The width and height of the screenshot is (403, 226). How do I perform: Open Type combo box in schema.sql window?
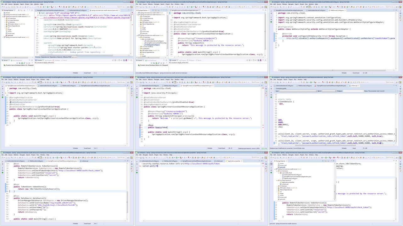coord(298,91)
